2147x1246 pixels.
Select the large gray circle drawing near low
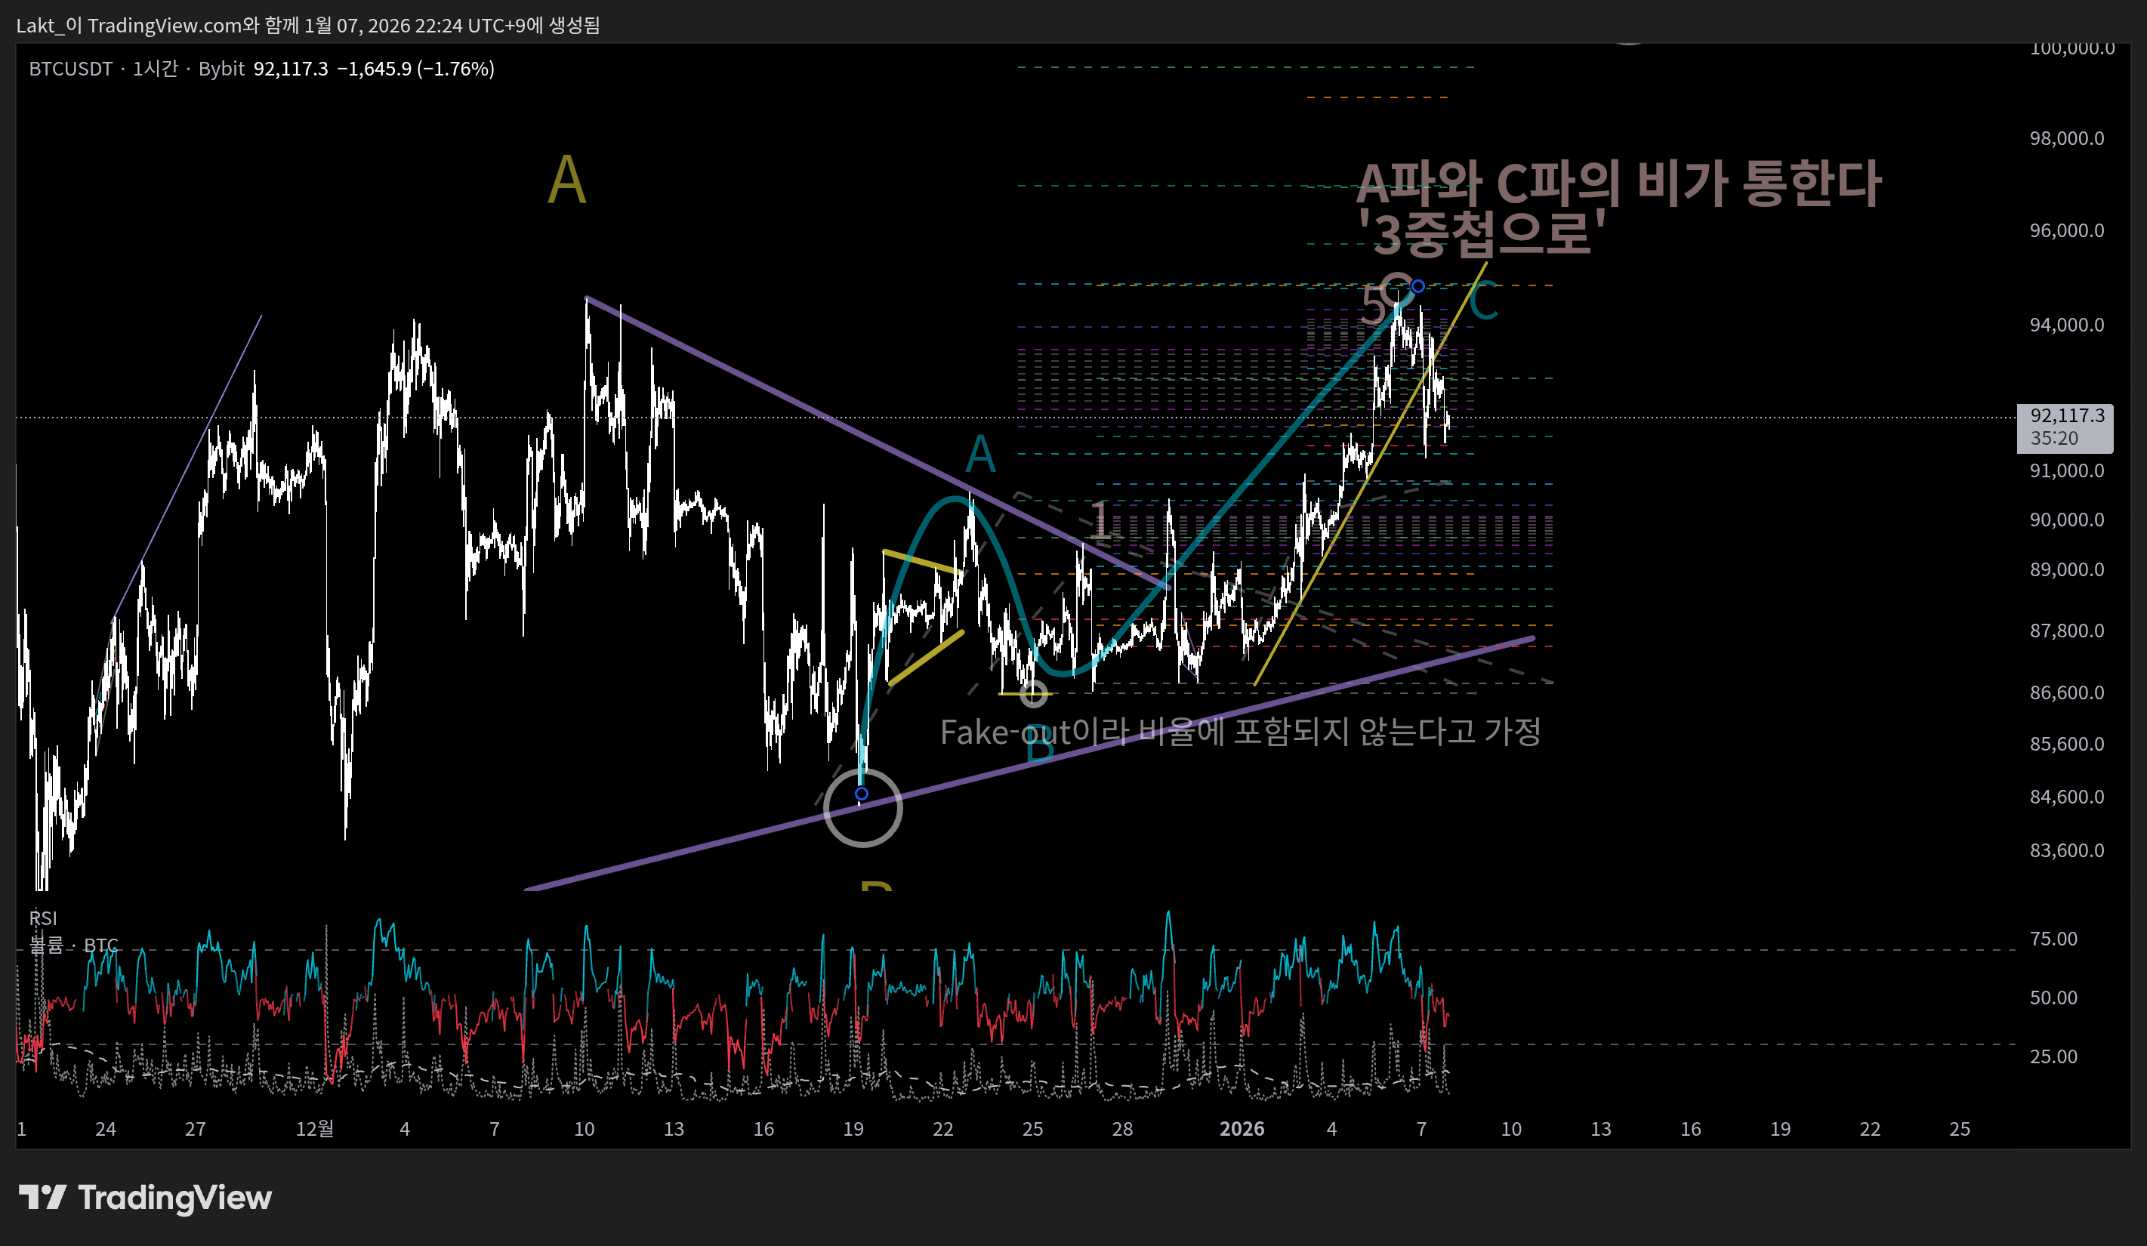tap(862, 807)
